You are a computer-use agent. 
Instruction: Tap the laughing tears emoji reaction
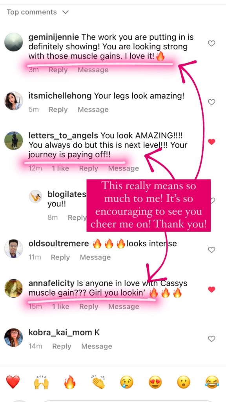[x=212, y=382]
